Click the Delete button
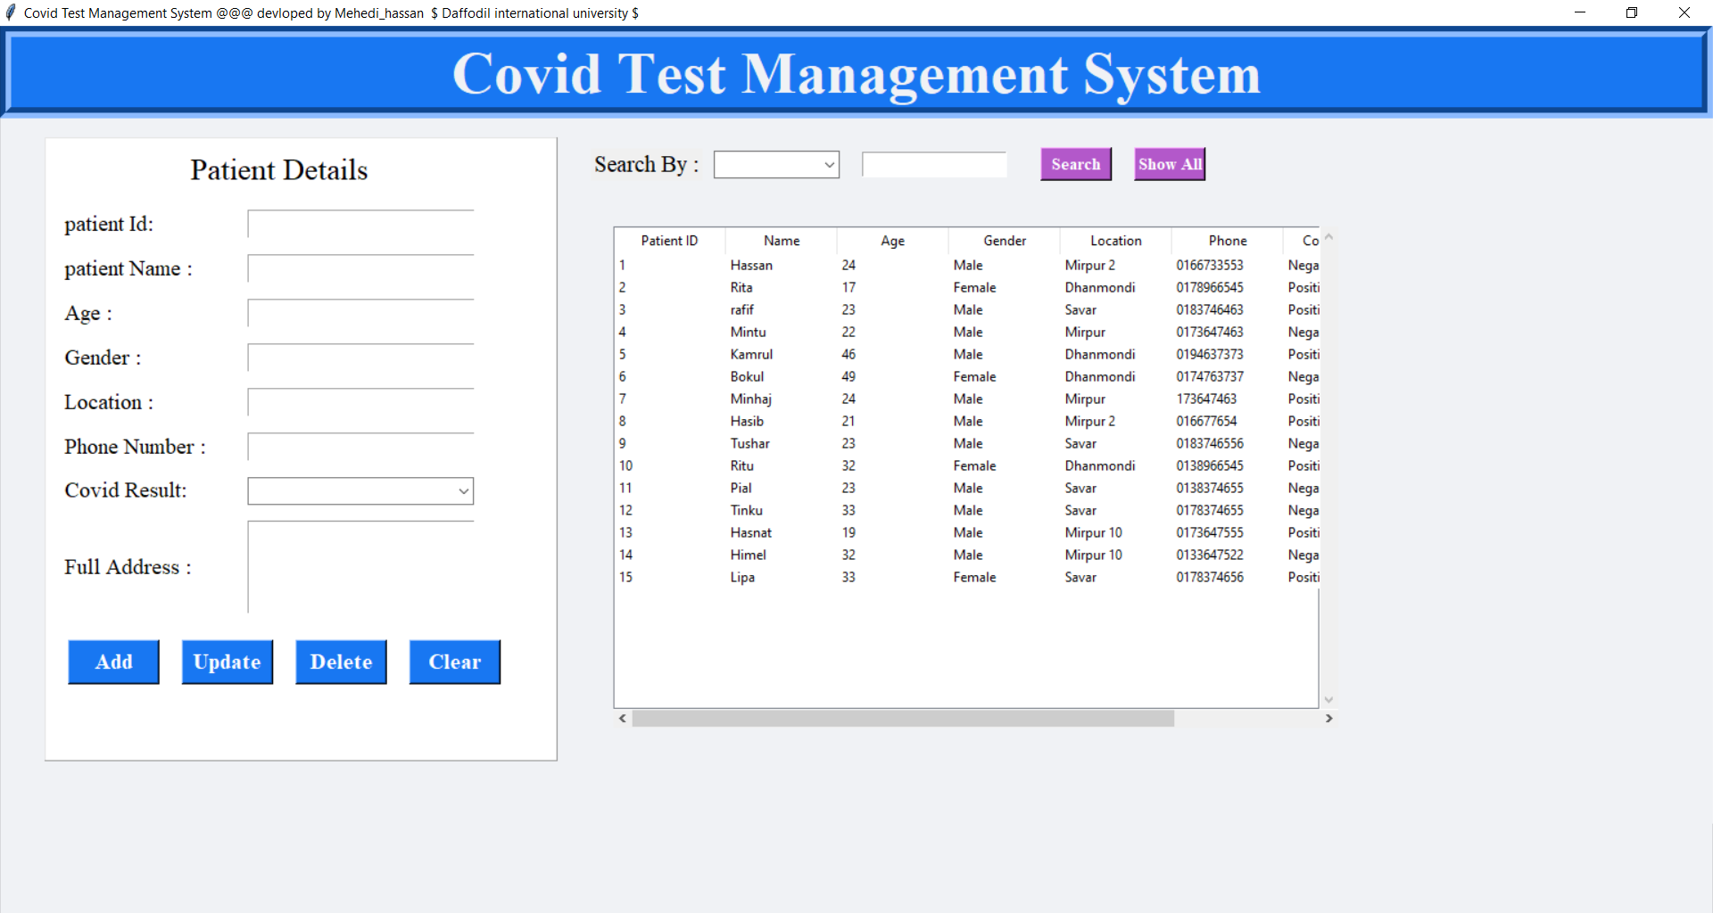This screenshot has height=913, width=1713. (x=341, y=662)
